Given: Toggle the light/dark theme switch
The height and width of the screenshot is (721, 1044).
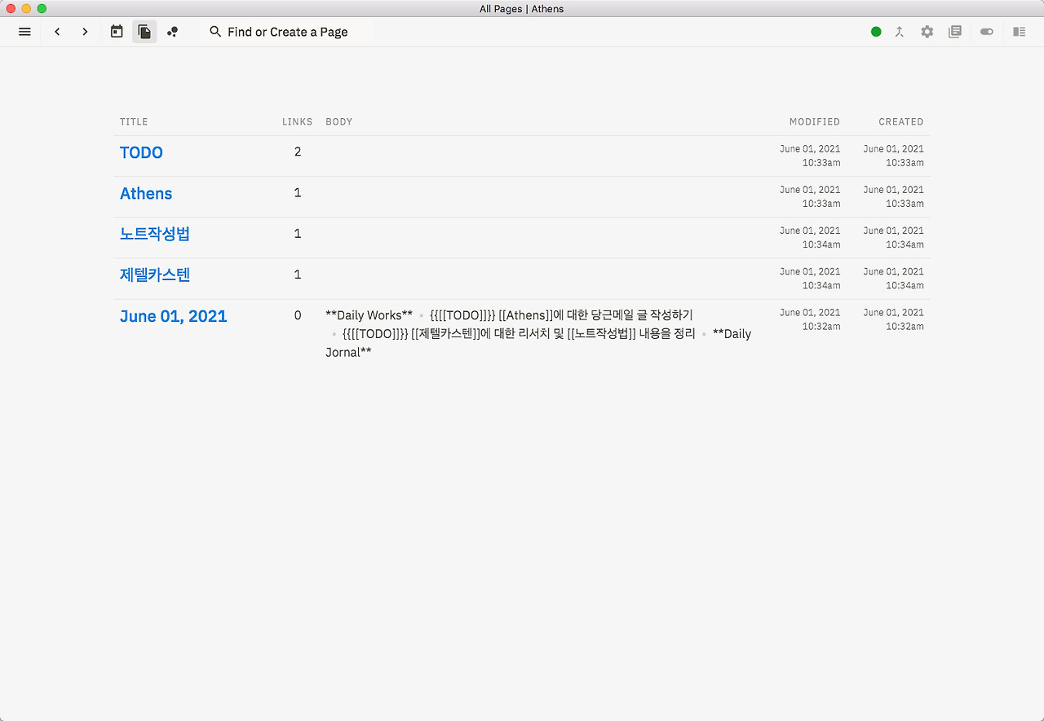Looking at the screenshot, I should (987, 32).
